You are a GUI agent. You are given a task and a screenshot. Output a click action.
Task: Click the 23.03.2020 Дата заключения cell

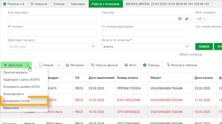tap(96, 88)
